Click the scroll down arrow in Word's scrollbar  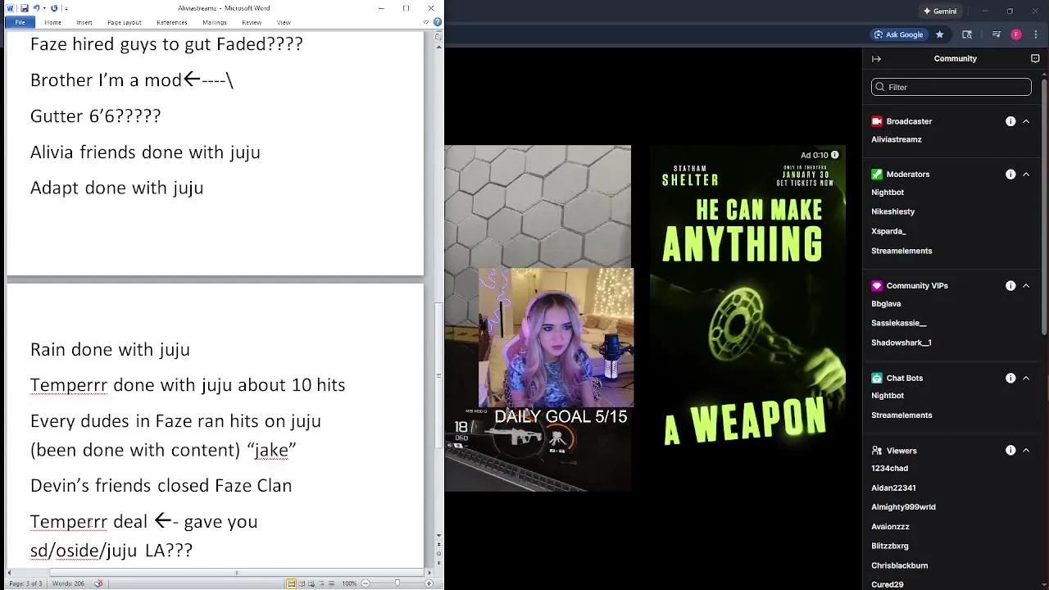coord(438,535)
